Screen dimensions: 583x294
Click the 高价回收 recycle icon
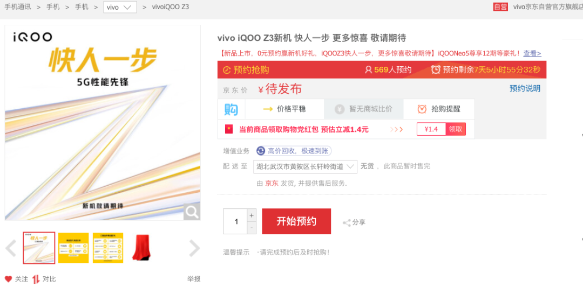tap(261, 151)
